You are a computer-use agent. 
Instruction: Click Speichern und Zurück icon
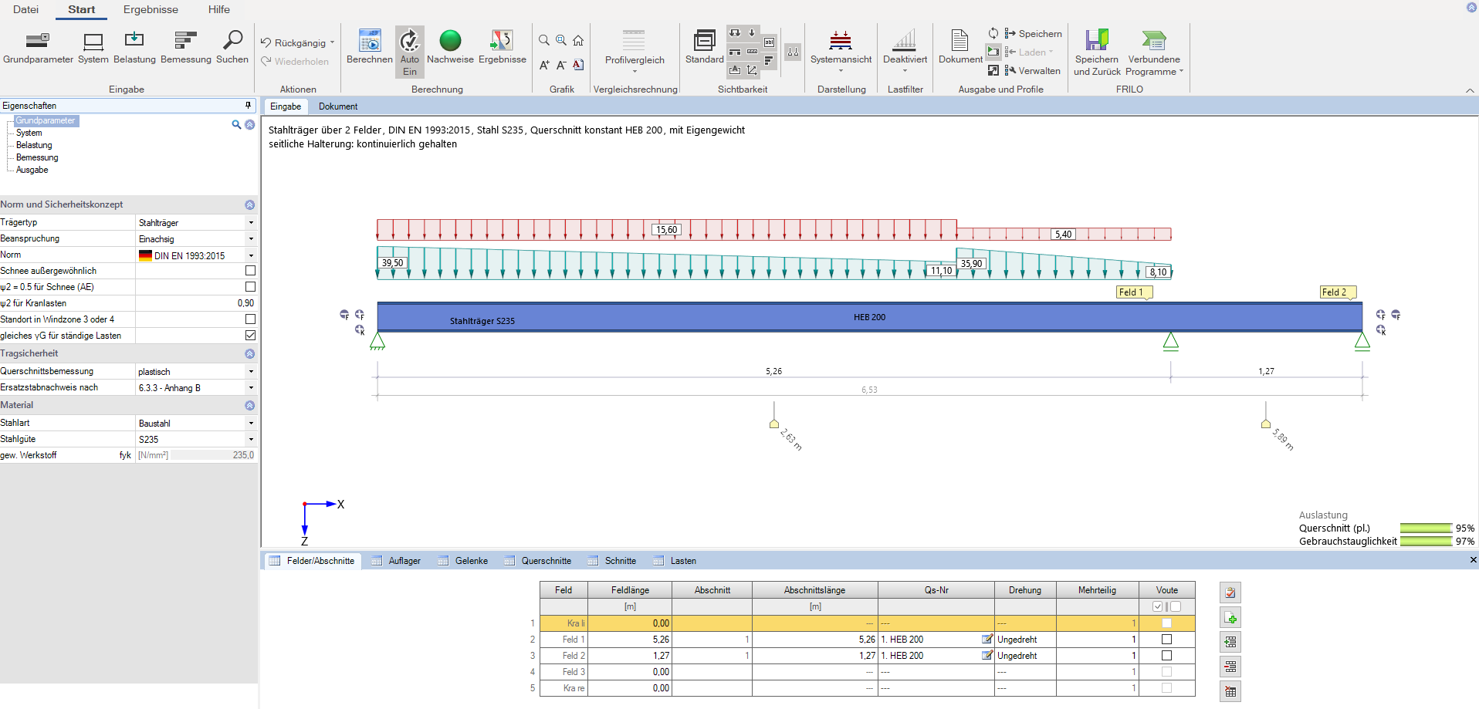tap(1096, 41)
